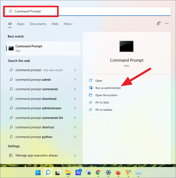Select Pin to taskbar

[x=104, y=110]
